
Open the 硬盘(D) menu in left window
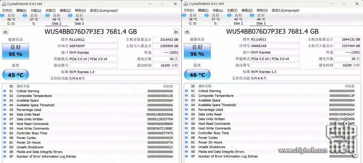coord(65,10)
